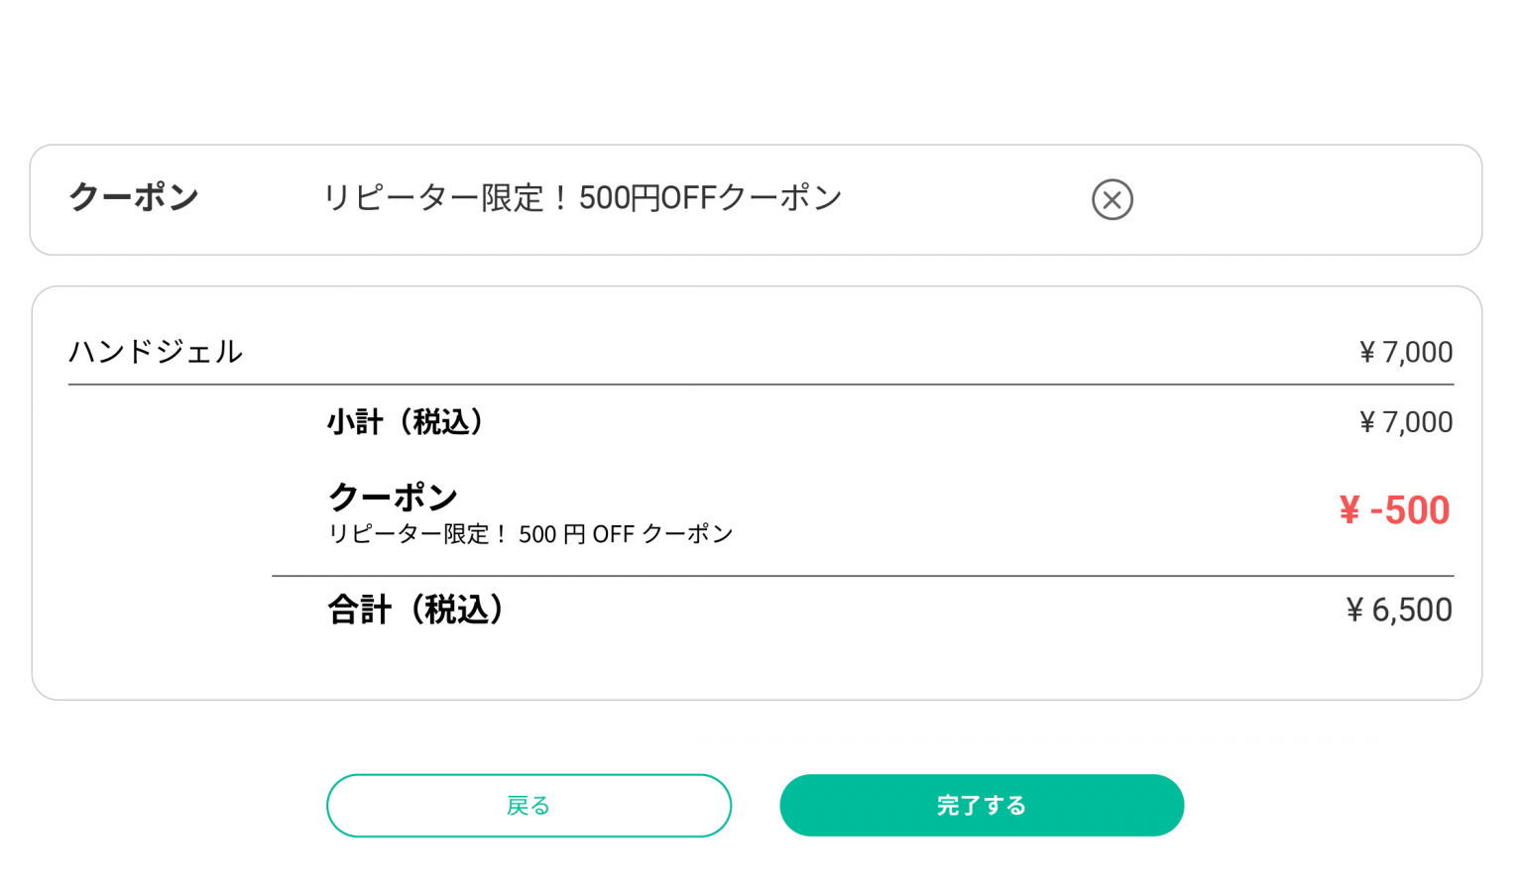Remove the applied 500円OFF coupon
The width and height of the screenshot is (1523, 893).
click(1112, 199)
